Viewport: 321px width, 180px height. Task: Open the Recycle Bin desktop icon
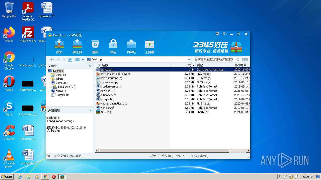(x=9, y=10)
